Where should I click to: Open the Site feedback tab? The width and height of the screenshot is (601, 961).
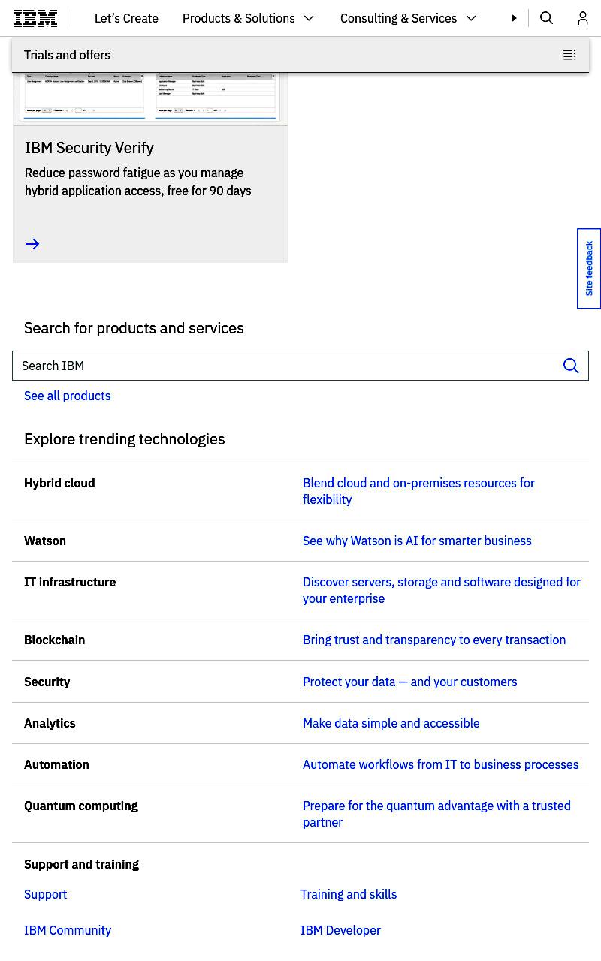[589, 269]
